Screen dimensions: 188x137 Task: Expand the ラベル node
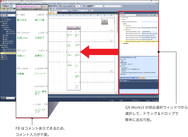point(1,55)
